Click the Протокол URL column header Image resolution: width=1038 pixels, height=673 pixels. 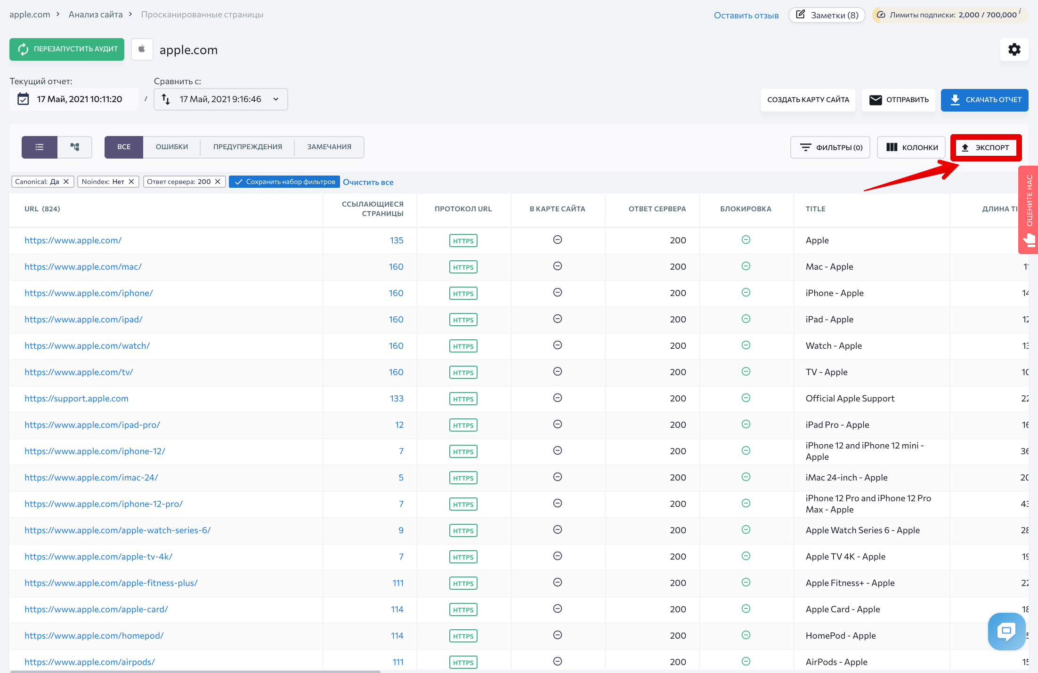[463, 209]
